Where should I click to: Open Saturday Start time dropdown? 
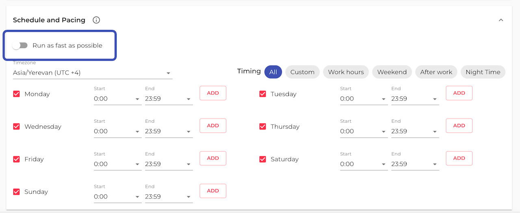(364, 164)
